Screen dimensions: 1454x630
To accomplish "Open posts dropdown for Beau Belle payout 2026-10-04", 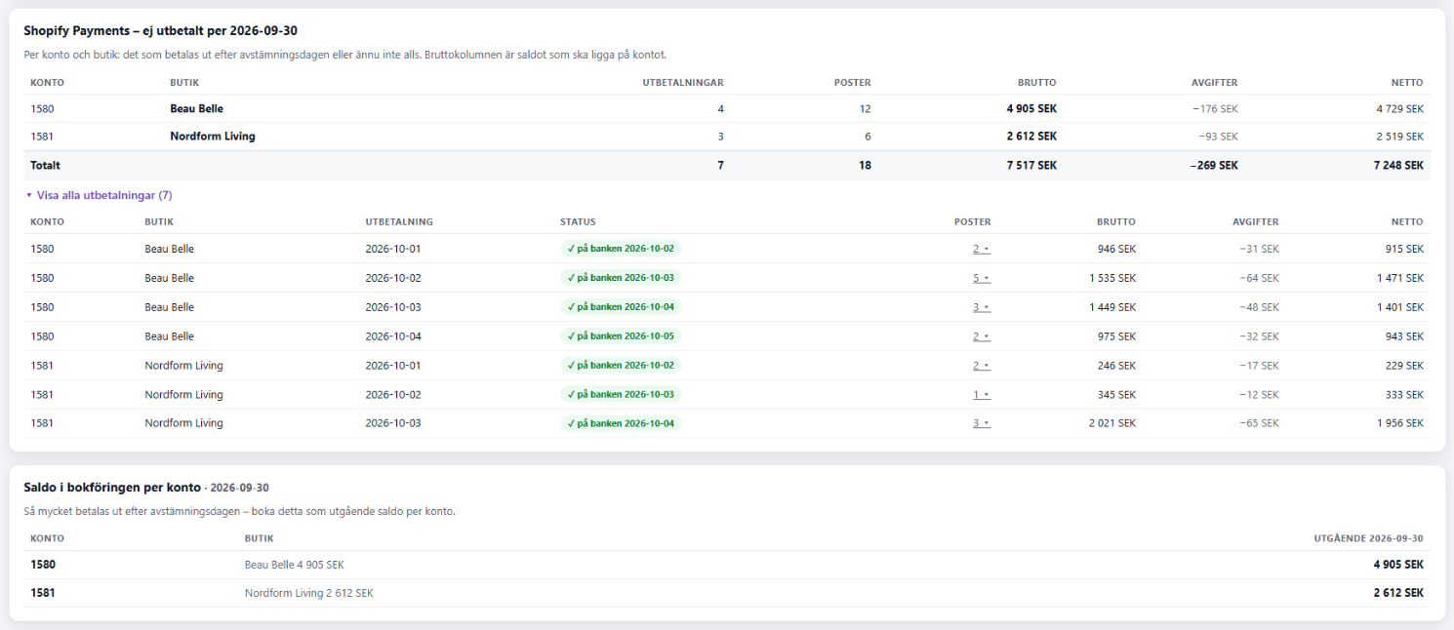I will click(981, 336).
